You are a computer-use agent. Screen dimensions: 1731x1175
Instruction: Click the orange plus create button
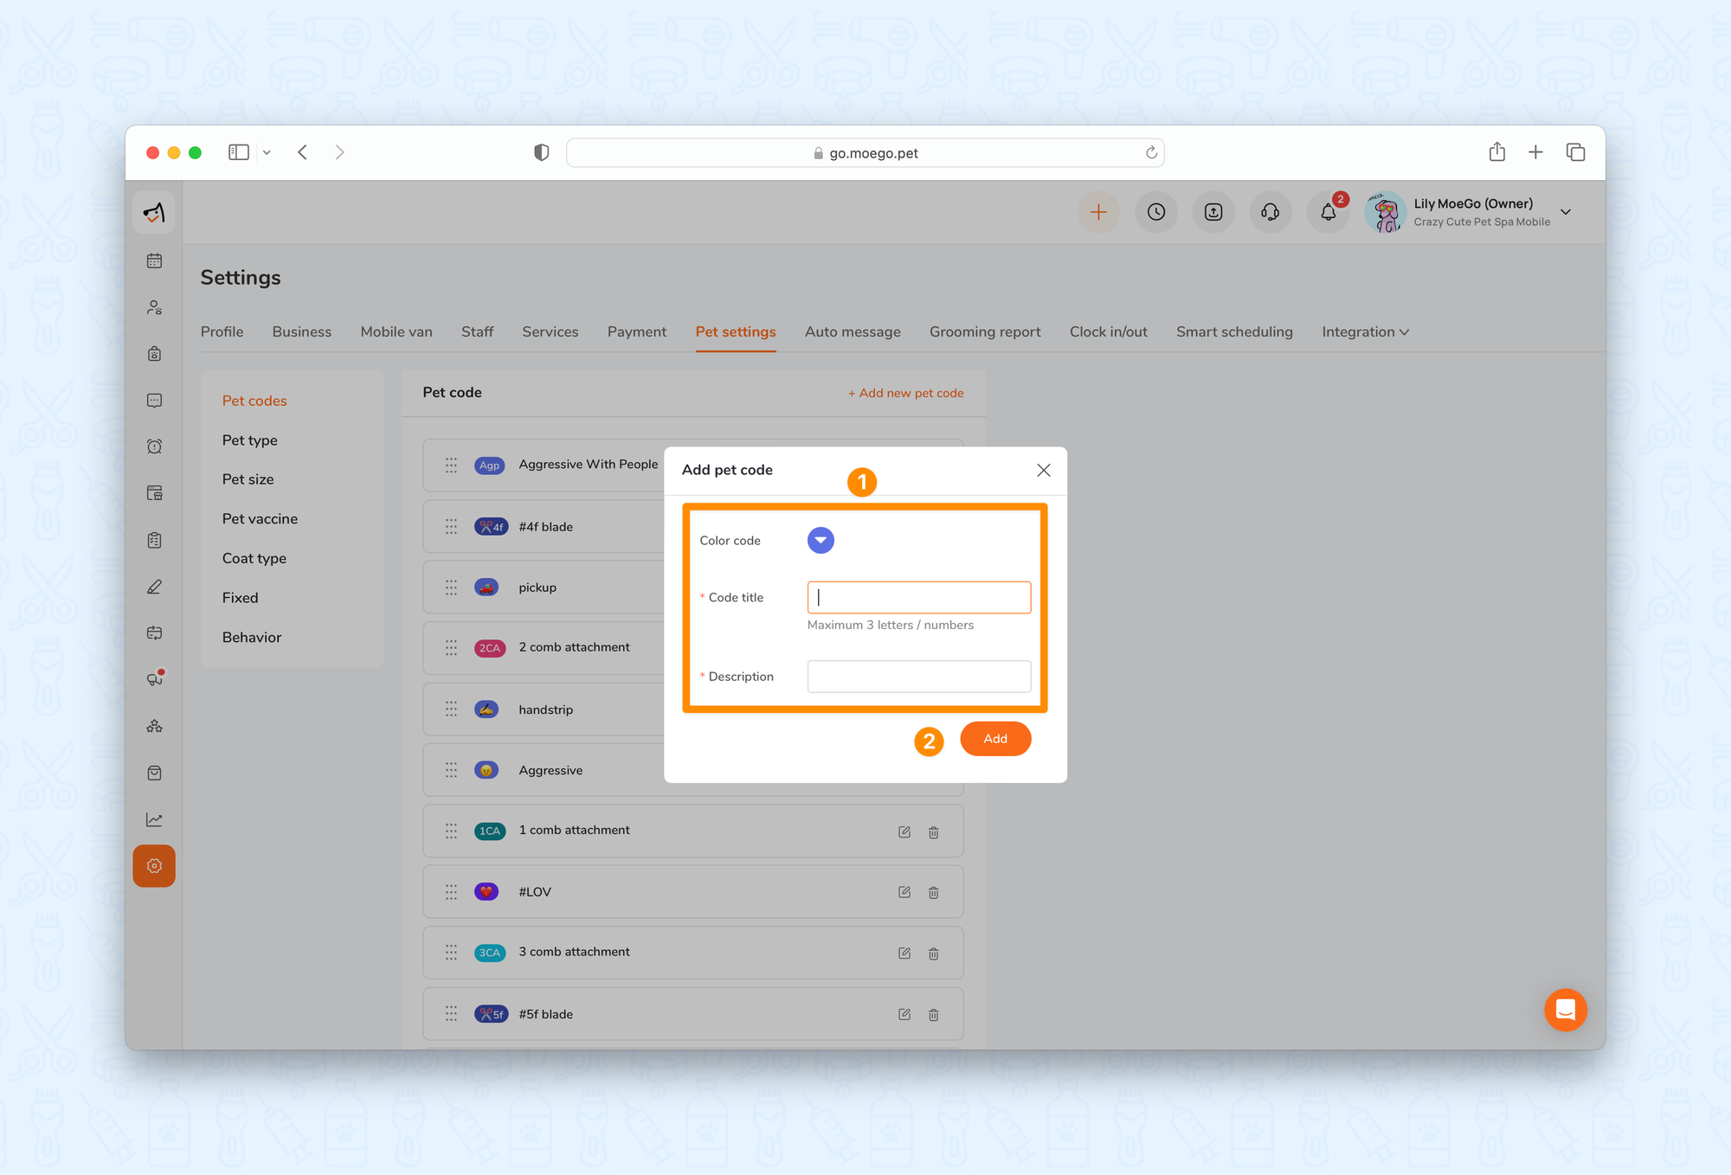tap(1098, 212)
